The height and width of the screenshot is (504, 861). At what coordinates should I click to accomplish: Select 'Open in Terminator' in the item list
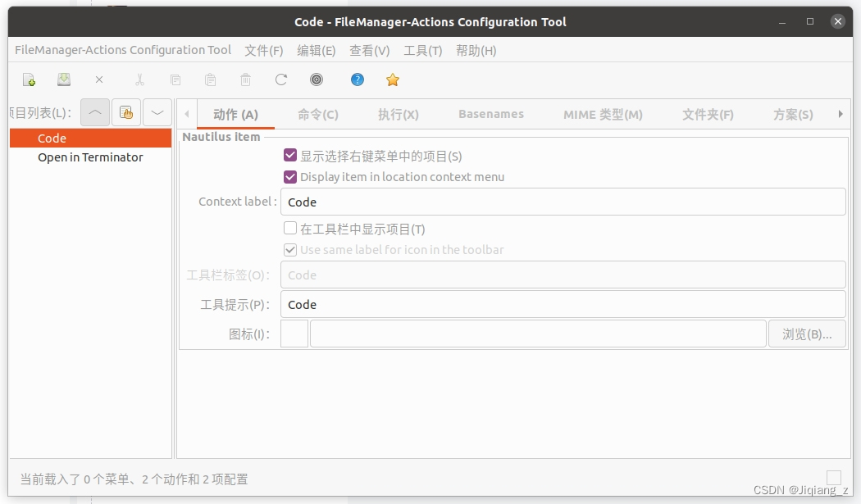90,157
